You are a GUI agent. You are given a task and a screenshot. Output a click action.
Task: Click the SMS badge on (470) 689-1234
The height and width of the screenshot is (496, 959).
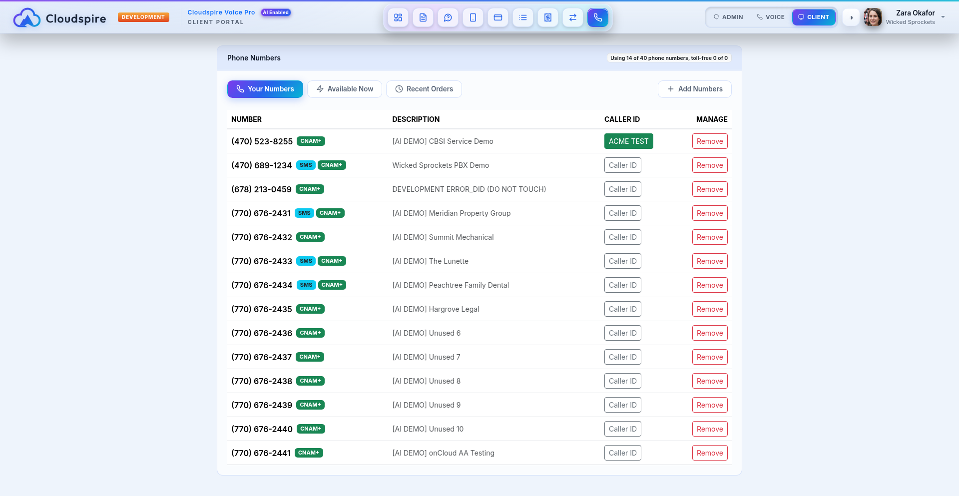tap(306, 165)
